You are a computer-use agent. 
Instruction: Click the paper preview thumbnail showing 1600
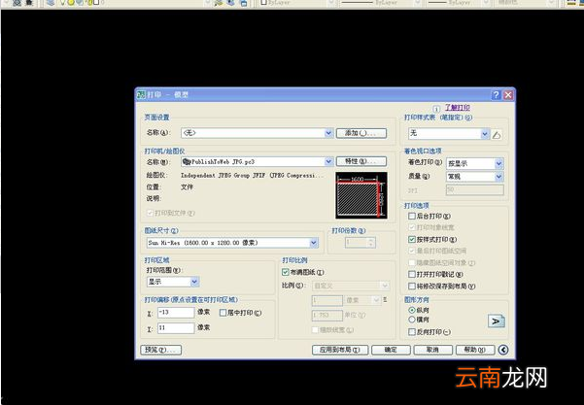tap(361, 195)
